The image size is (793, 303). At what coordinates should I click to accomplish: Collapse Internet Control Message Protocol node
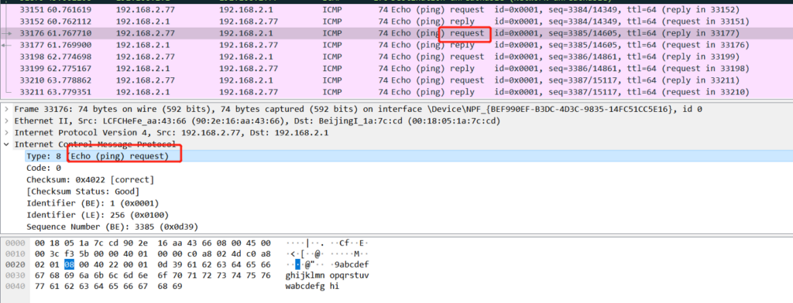(5, 145)
